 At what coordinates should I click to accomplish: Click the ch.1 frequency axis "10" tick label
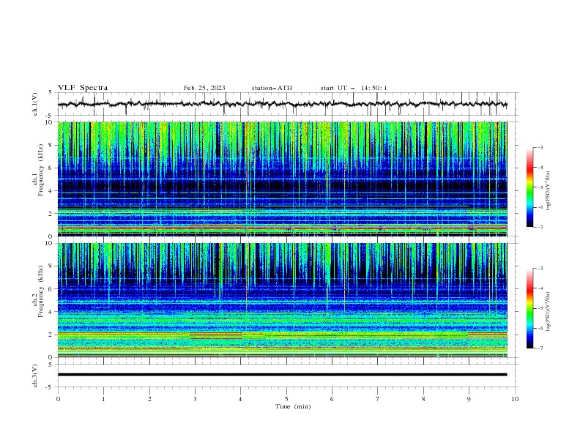pyautogui.click(x=49, y=122)
